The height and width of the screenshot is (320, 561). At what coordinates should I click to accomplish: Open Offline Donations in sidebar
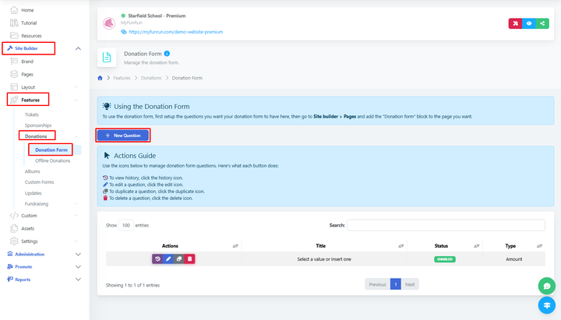point(53,160)
